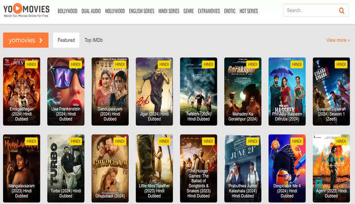Switch to the Top IMDb tab
The image size is (355, 204).
tap(93, 40)
